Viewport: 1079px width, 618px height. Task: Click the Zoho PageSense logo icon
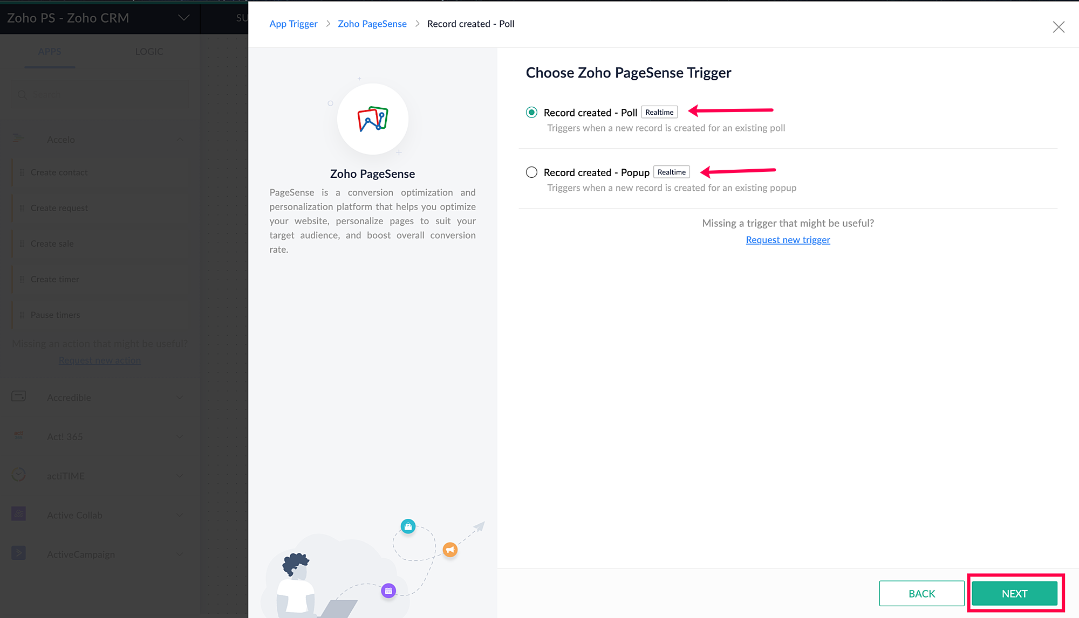tap(372, 119)
